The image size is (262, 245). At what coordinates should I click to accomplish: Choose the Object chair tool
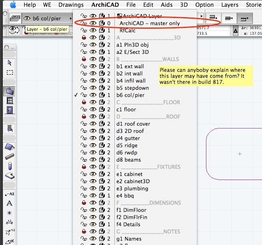click(x=10, y=128)
